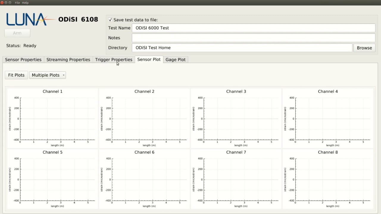The image size is (381, 214).
Task: Select the Sensor Plot tab
Action: click(x=149, y=59)
